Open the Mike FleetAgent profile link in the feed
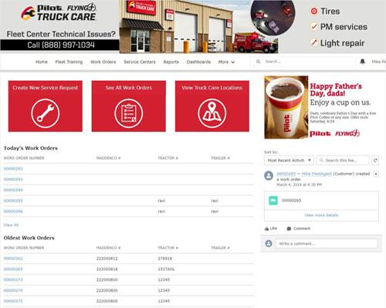Image resolution: width=386 pixels, height=308 pixels. click(317, 174)
